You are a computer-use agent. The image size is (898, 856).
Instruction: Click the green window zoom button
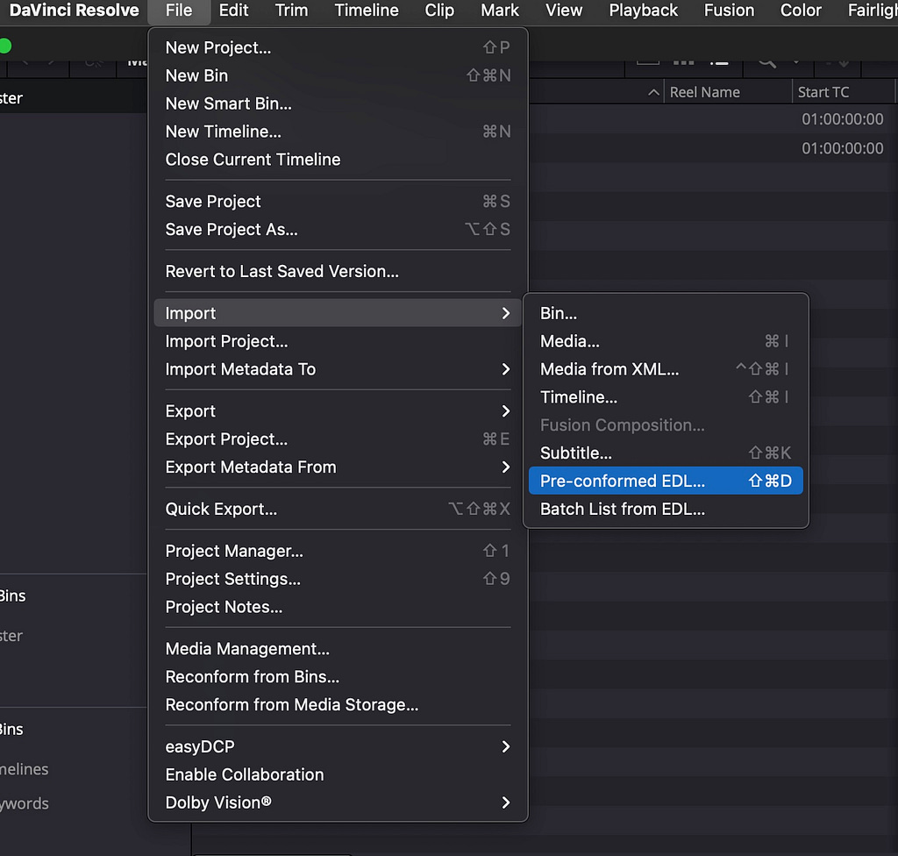click(4, 46)
